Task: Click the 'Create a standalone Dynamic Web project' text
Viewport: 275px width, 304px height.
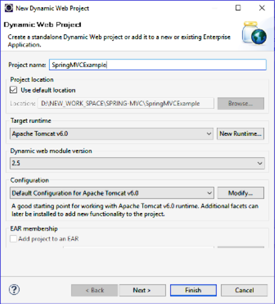Action: coord(119,41)
